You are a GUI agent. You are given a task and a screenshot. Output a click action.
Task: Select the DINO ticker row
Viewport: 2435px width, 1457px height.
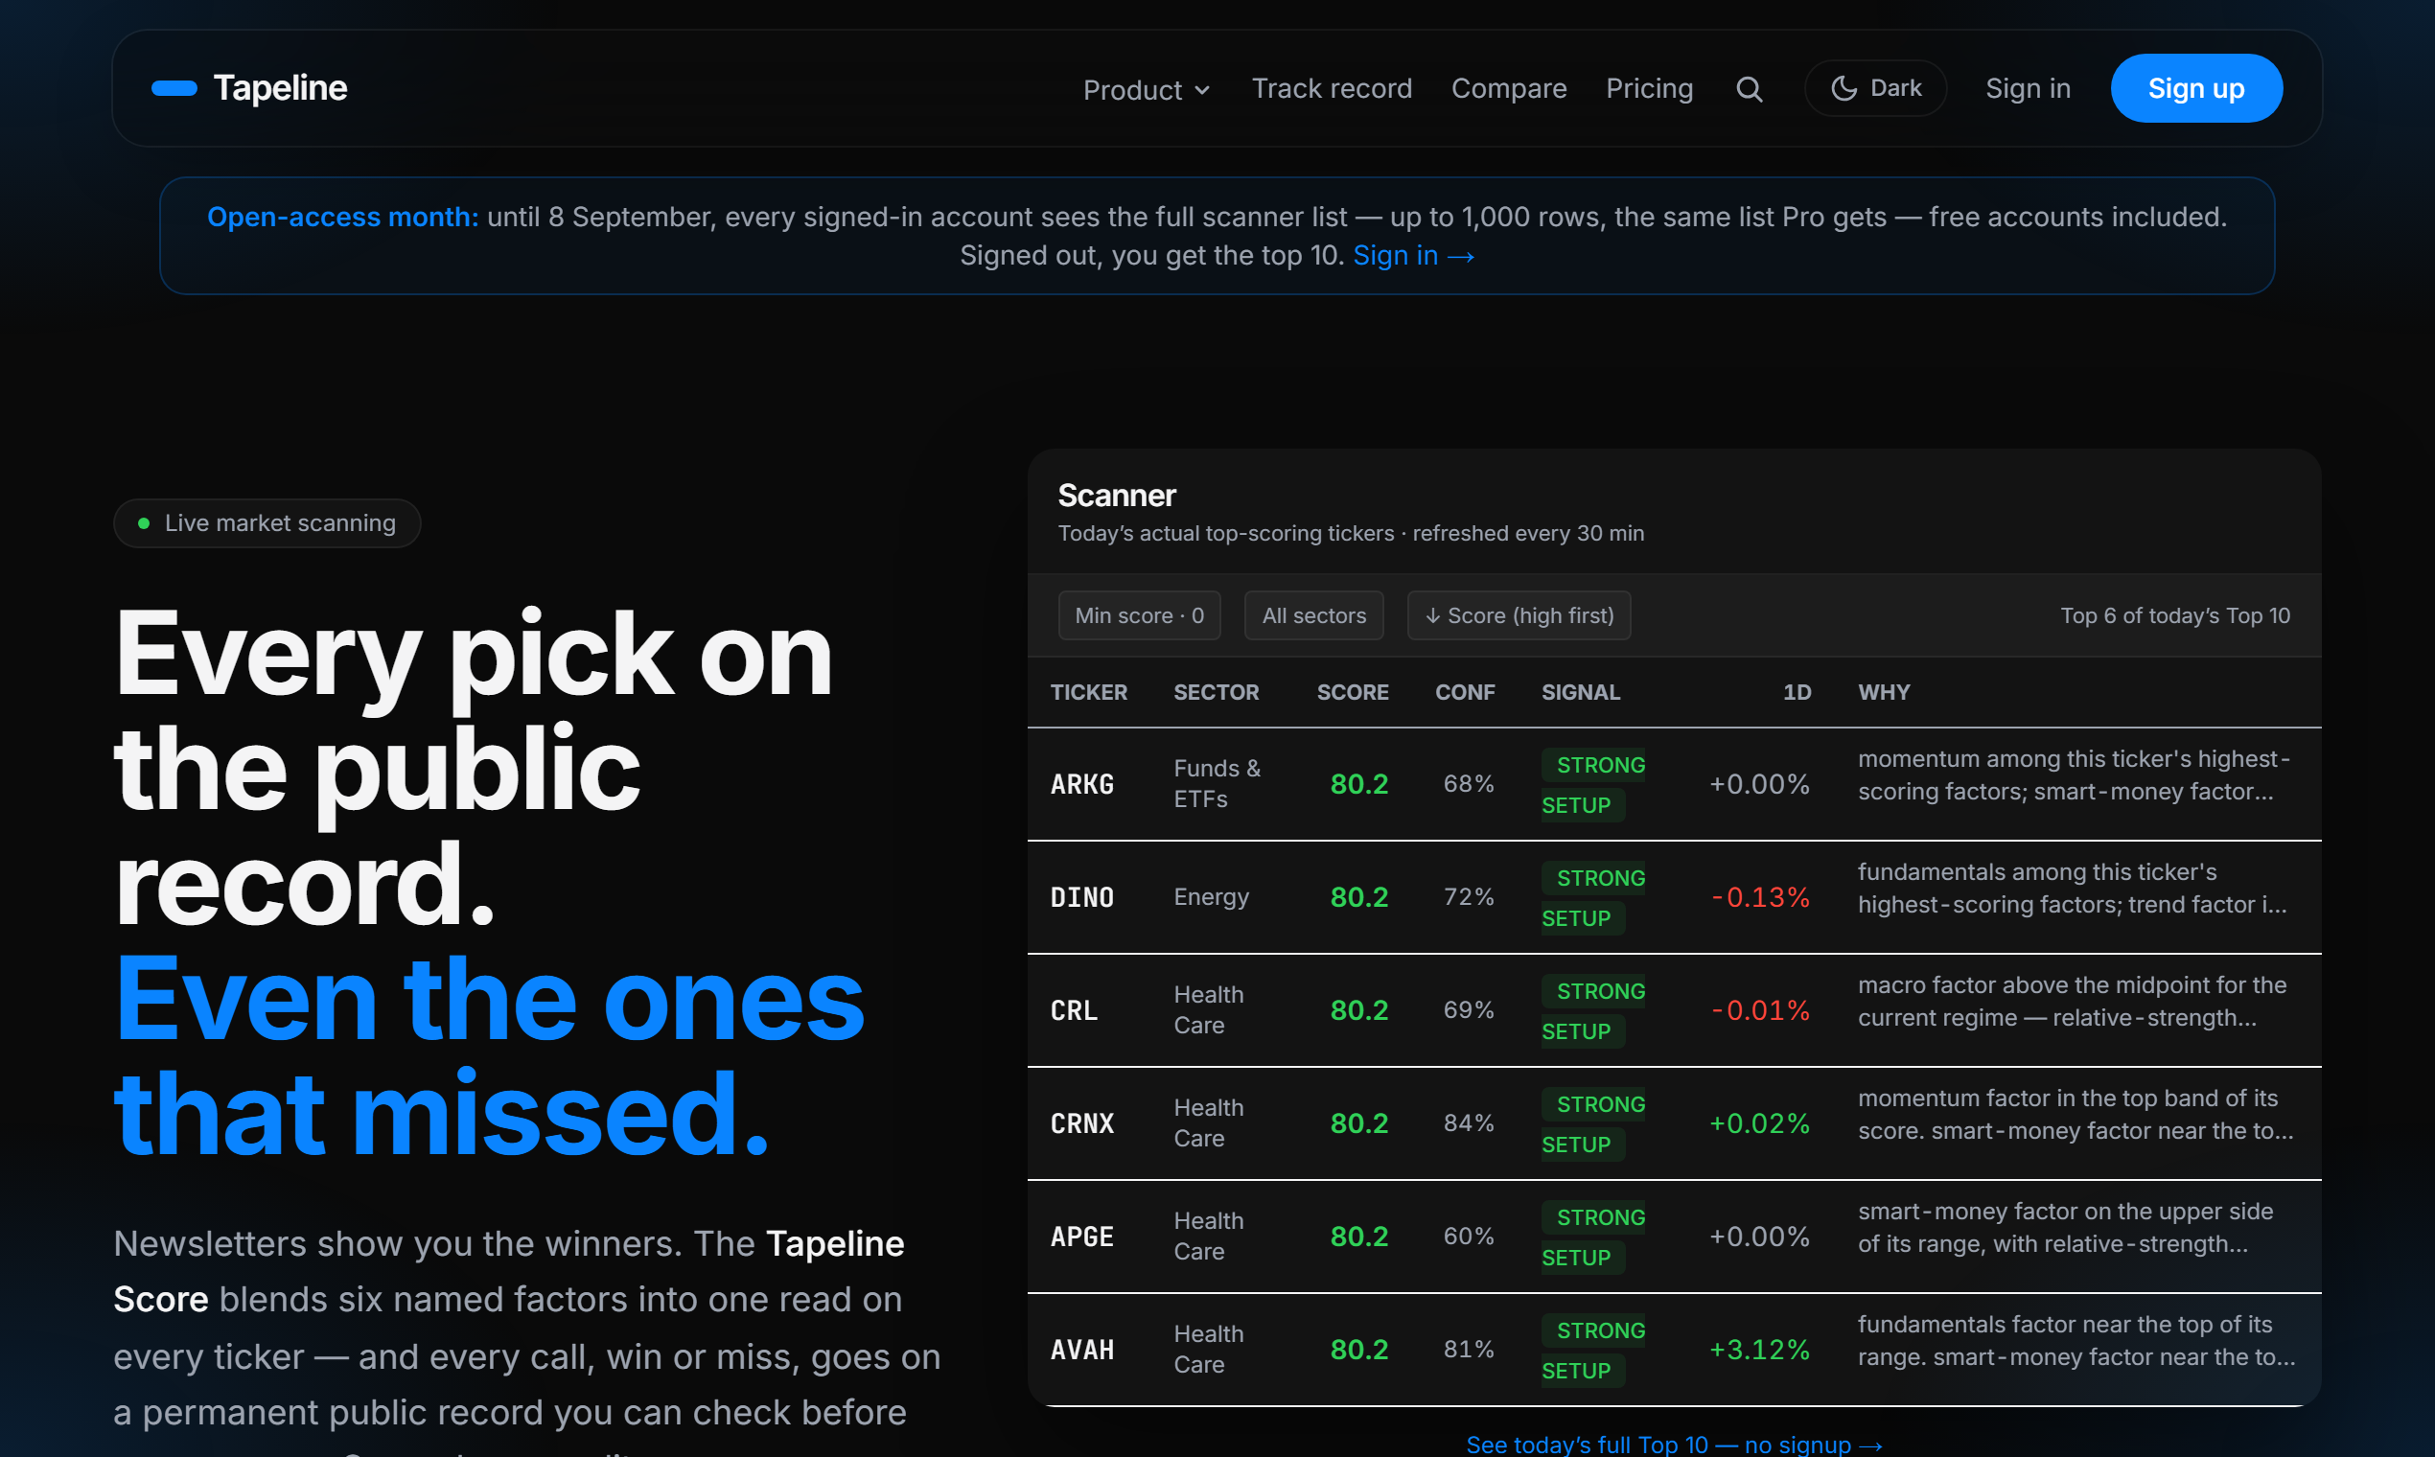[x=1674, y=897]
